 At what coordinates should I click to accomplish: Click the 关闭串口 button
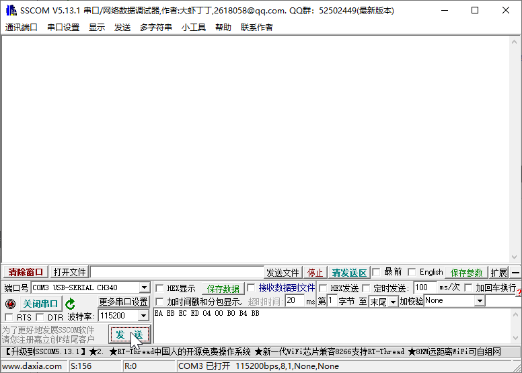tap(40, 304)
